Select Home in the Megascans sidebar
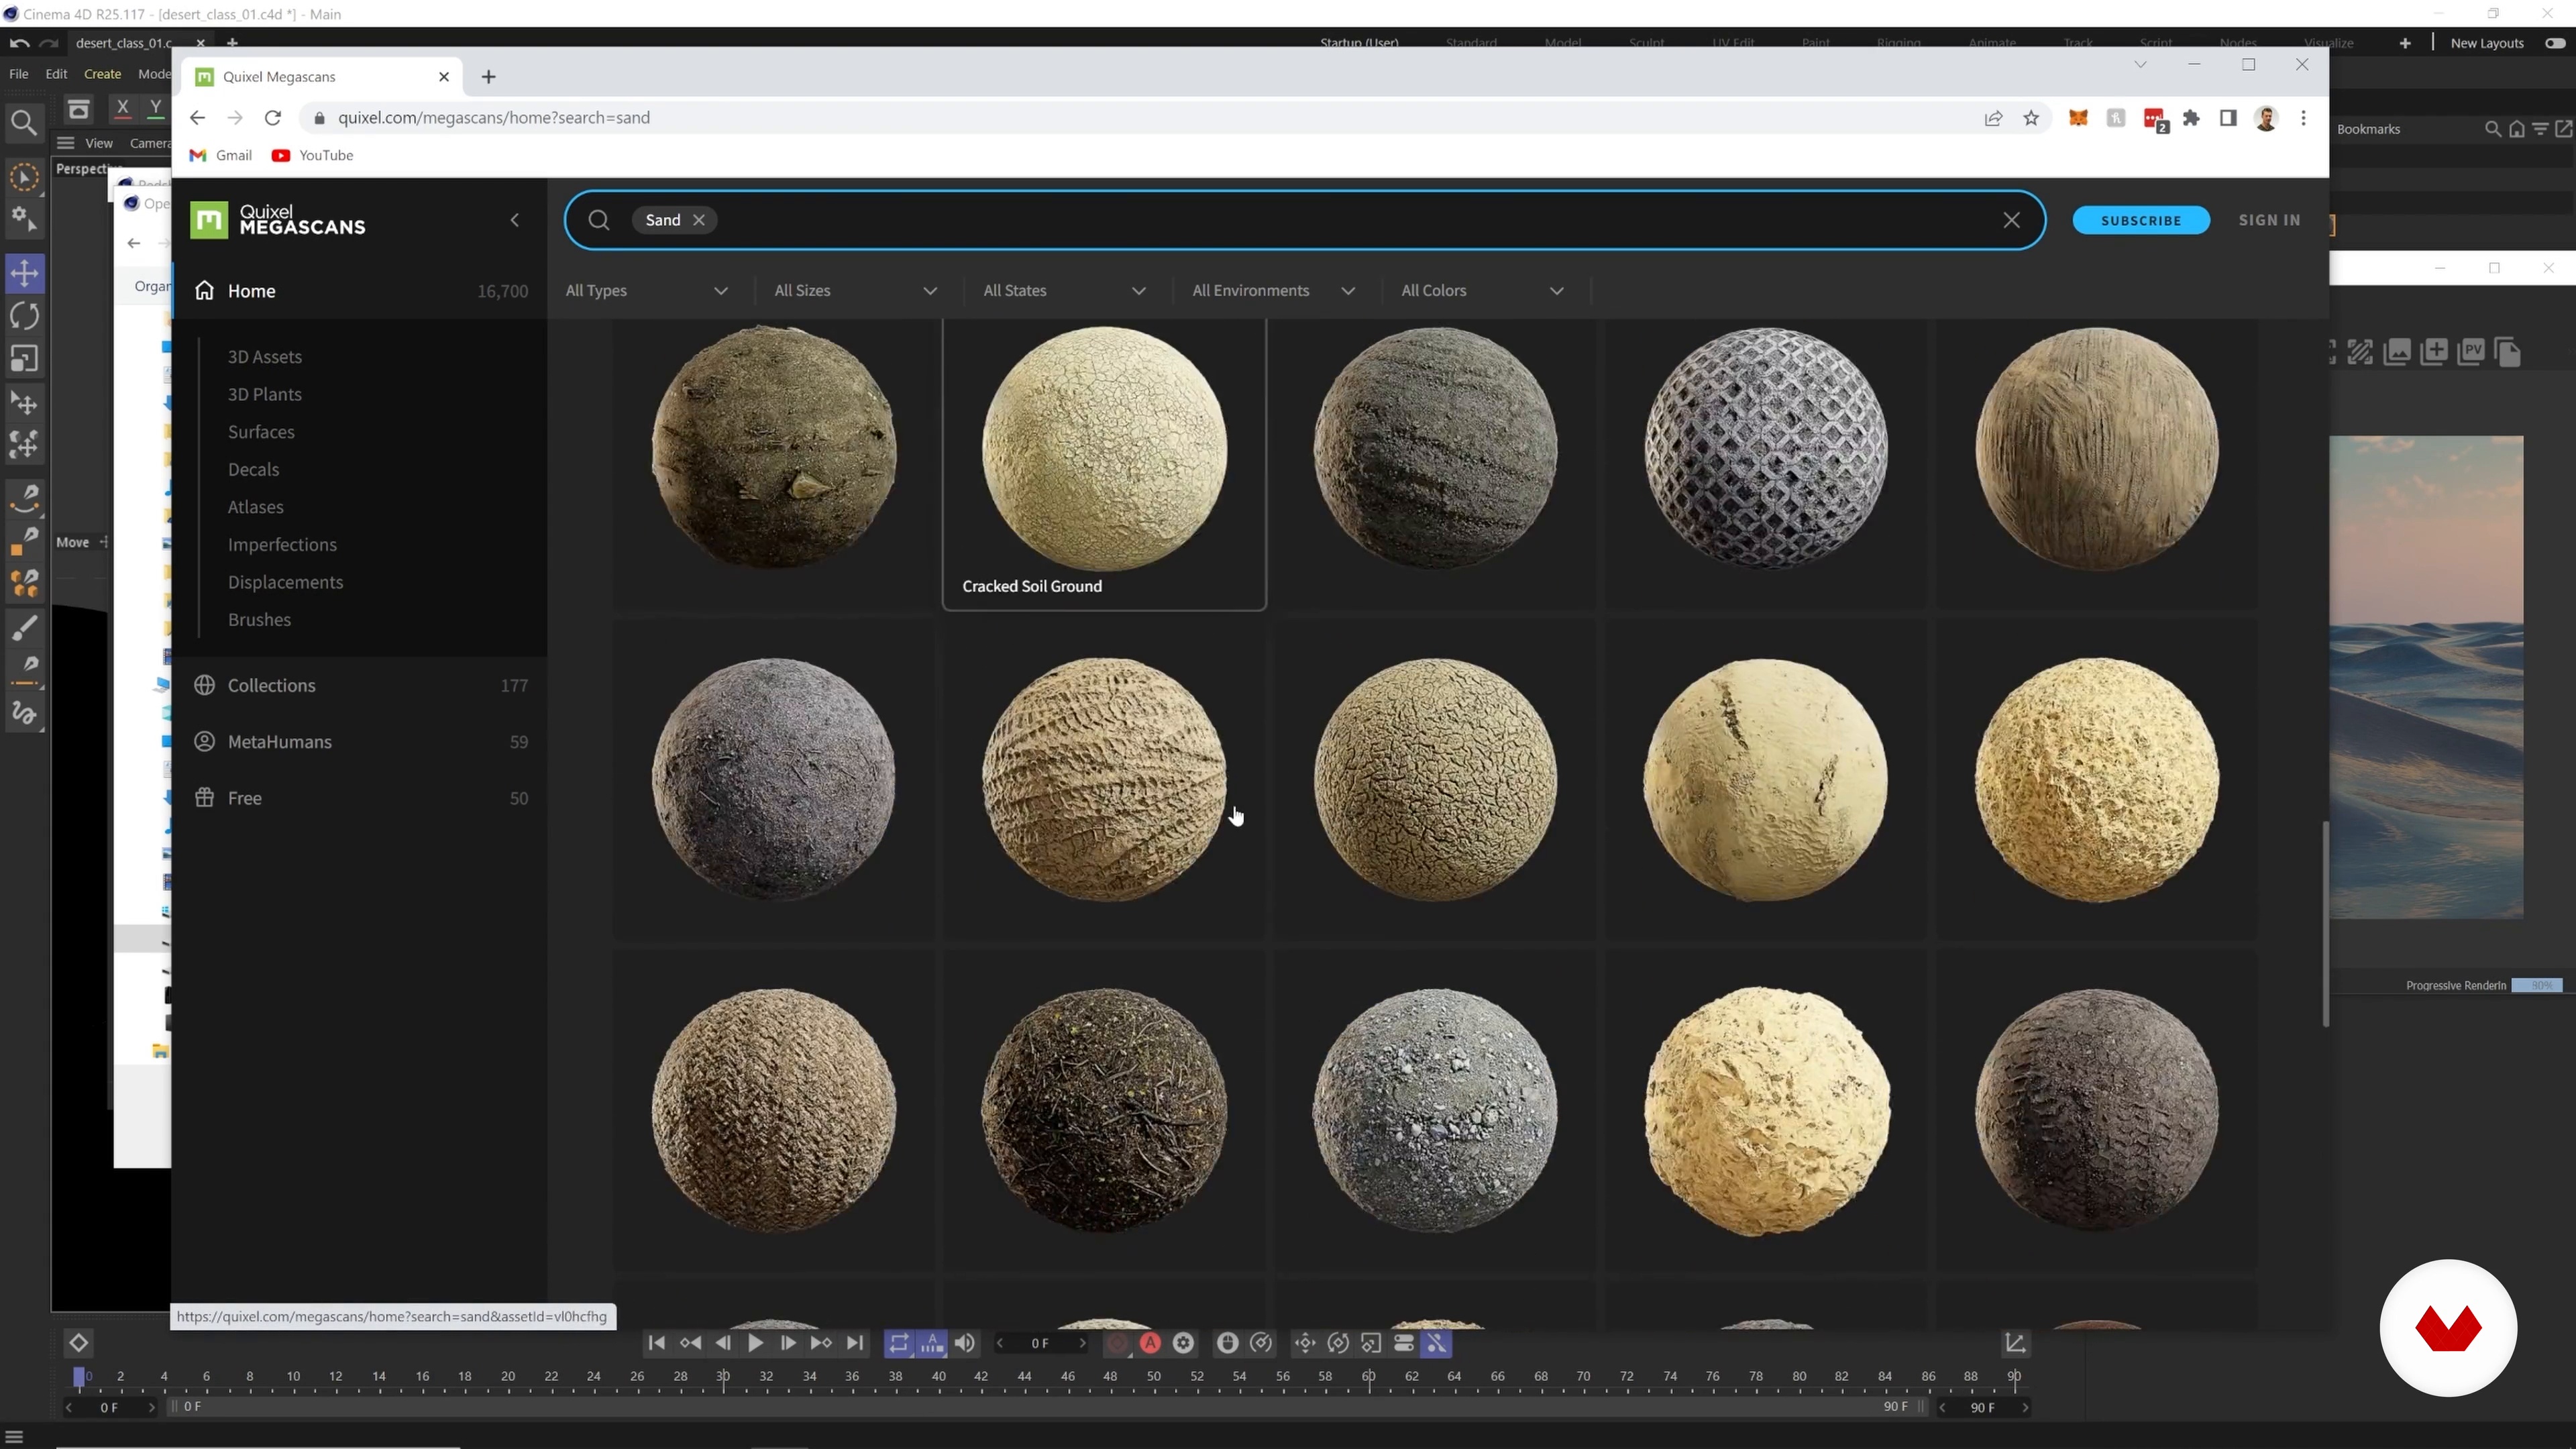The height and width of the screenshot is (1449, 2576). click(360, 291)
